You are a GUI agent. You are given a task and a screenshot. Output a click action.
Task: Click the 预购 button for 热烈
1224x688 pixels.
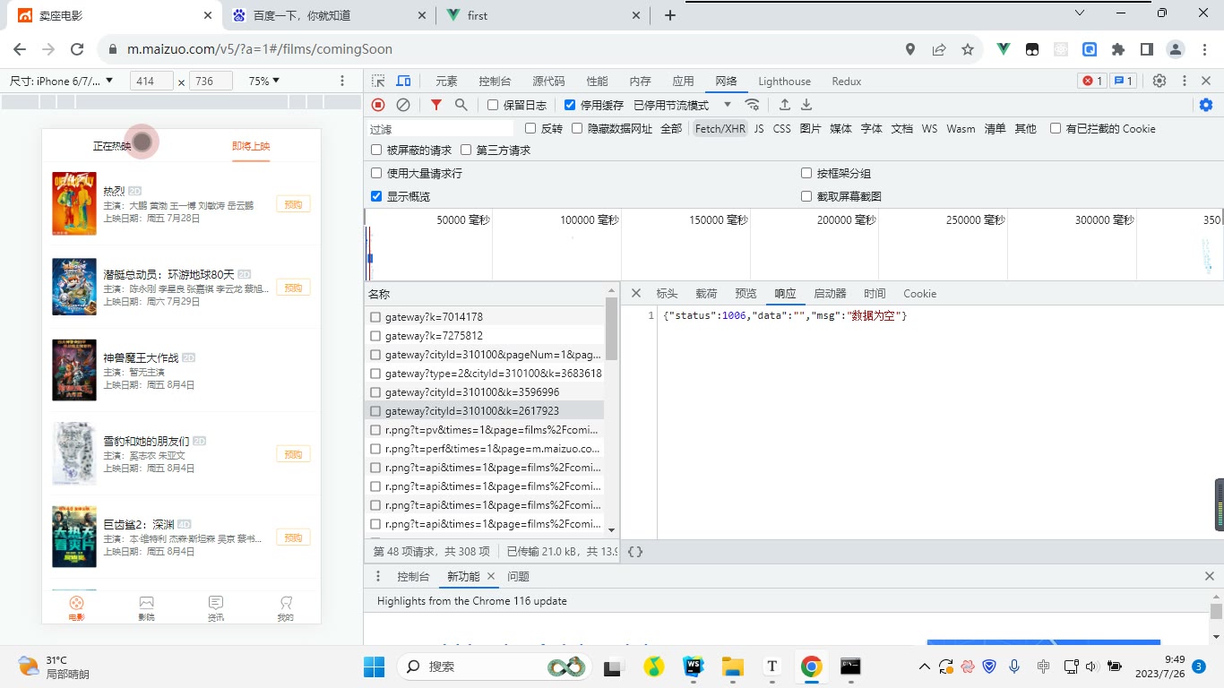(293, 204)
